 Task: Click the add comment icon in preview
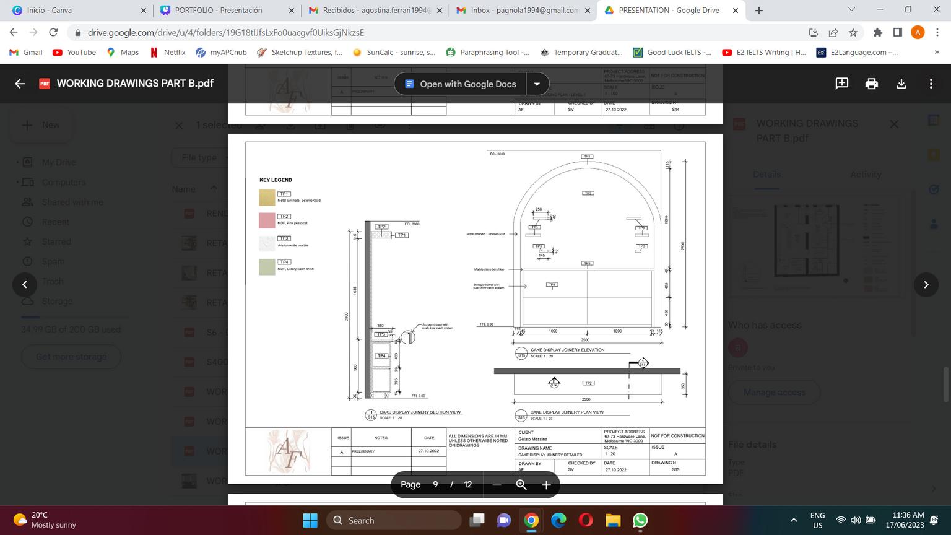(842, 84)
